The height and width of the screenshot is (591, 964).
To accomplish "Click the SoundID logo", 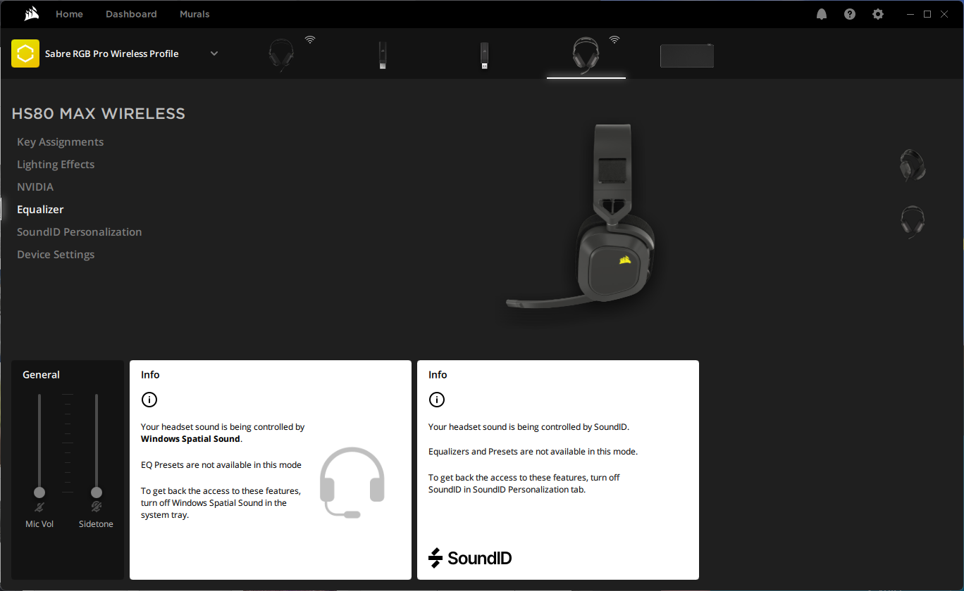I will (470, 558).
